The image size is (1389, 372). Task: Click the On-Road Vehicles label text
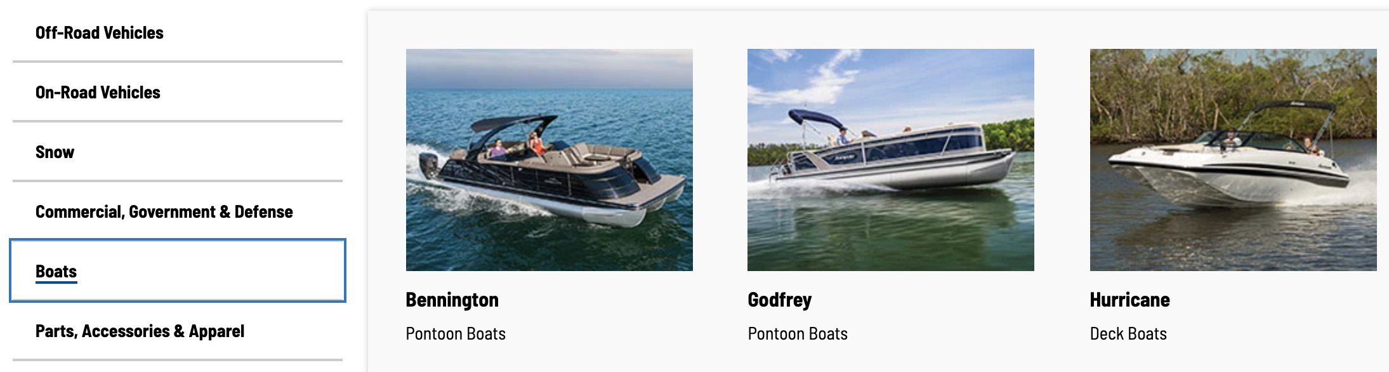98,93
